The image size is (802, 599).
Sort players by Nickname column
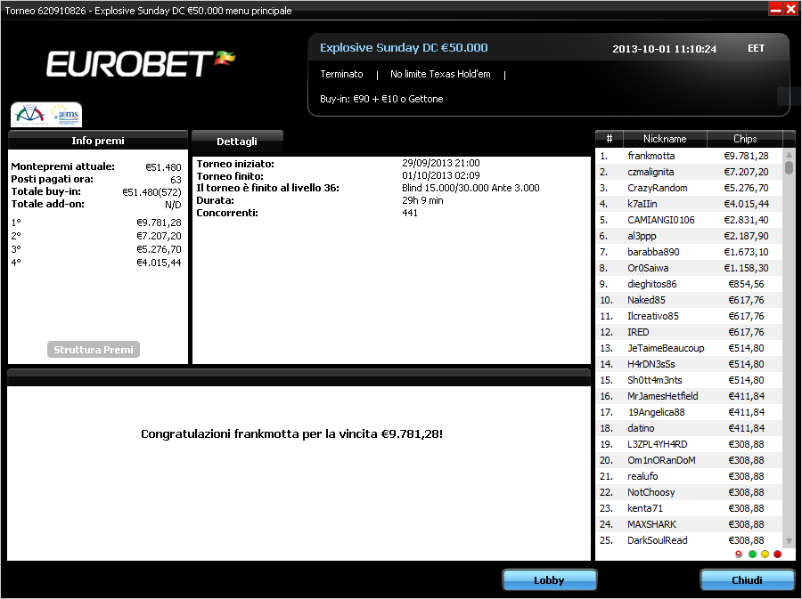click(x=665, y=139)
